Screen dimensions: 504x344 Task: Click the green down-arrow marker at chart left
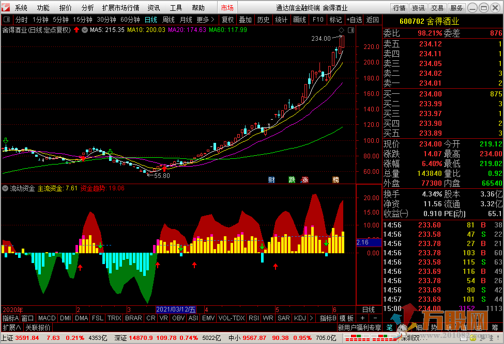[6, 141]
